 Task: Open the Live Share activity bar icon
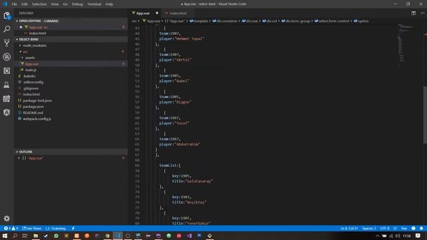[x=7, y=99]
